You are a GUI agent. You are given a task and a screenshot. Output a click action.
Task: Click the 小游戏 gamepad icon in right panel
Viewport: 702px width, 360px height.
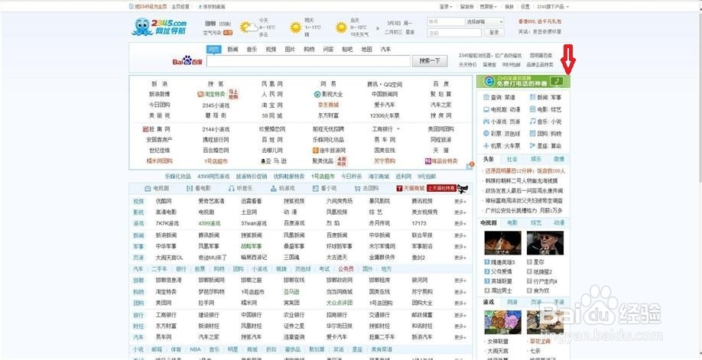click(x=486, y=122)
